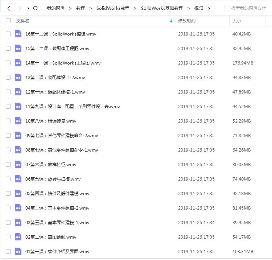This screenshot has width=272, height=260.
Task: Click video icon of 06第五课 旋转与扫描.wmv
Action: click(x=18, y=179)
